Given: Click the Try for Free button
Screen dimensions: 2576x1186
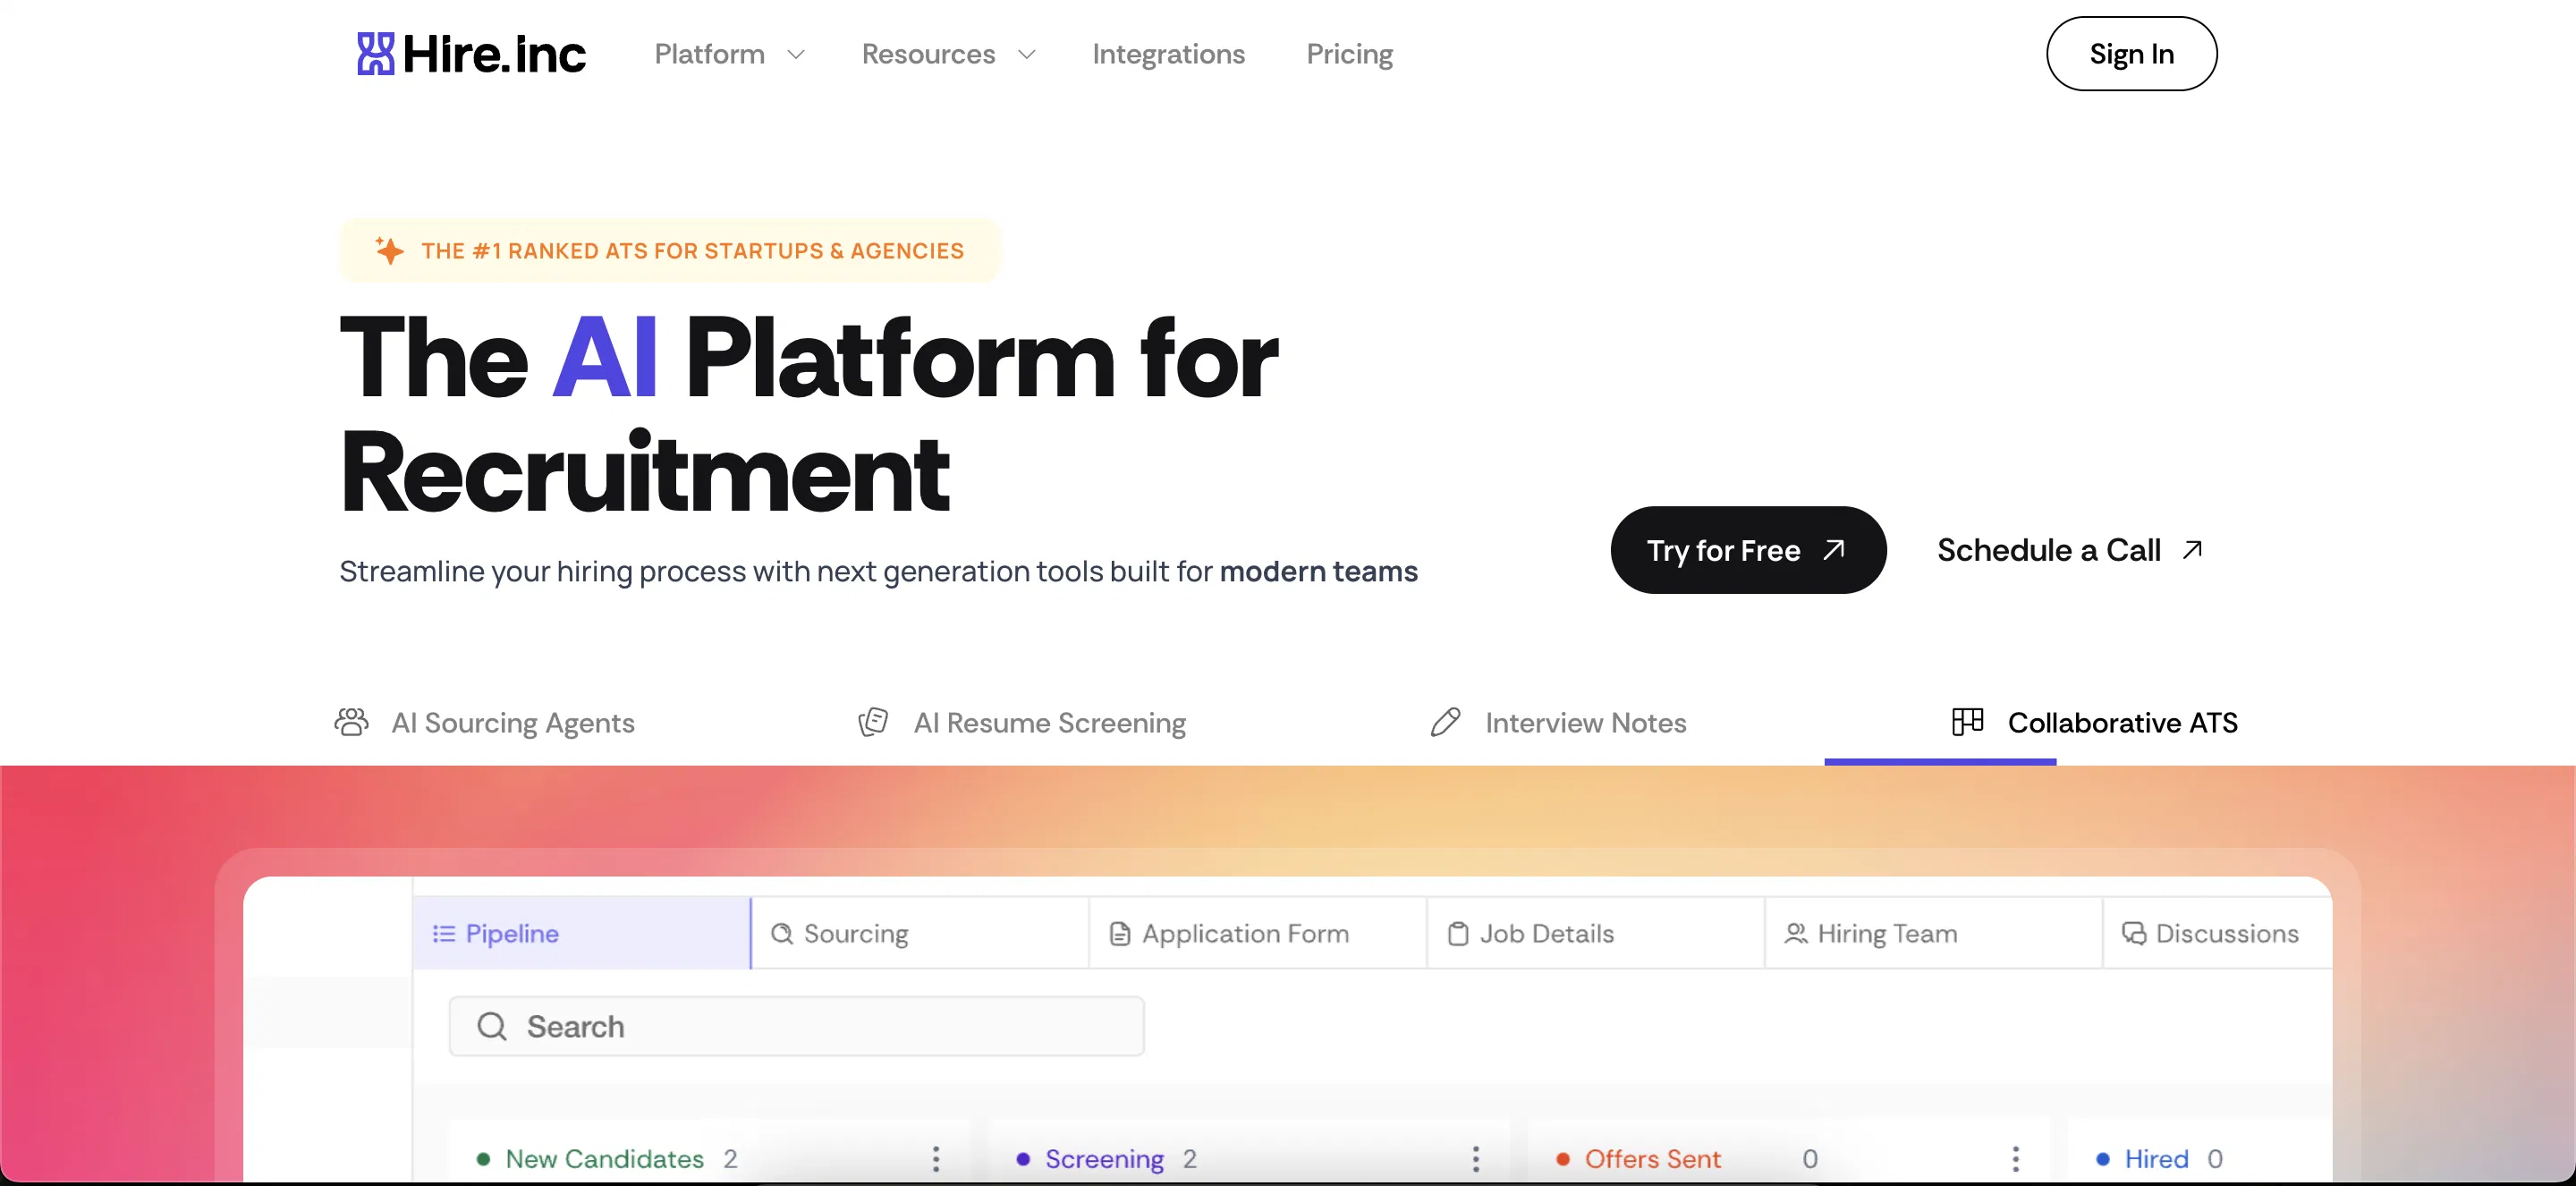Looking at the screenshot, I should point(1747,549).
